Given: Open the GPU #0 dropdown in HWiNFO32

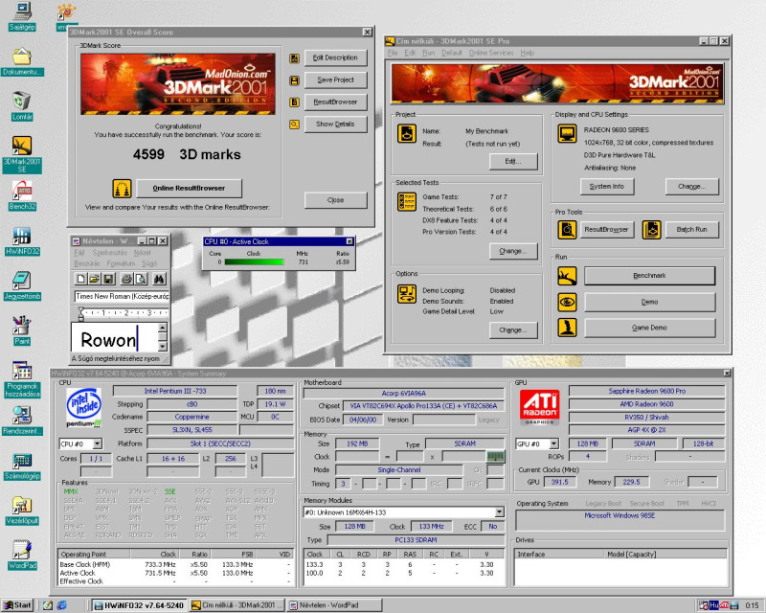Looking at the screenshot, I should [553, 443].
